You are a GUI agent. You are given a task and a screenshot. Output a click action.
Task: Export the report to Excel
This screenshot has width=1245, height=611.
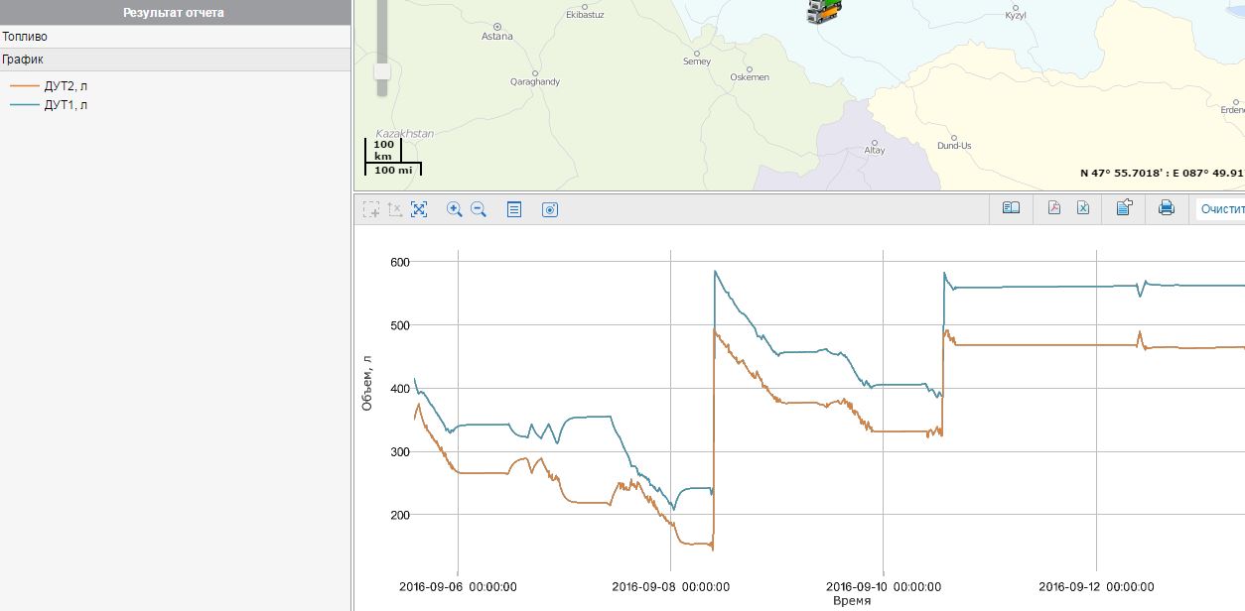coord(1083,208)
